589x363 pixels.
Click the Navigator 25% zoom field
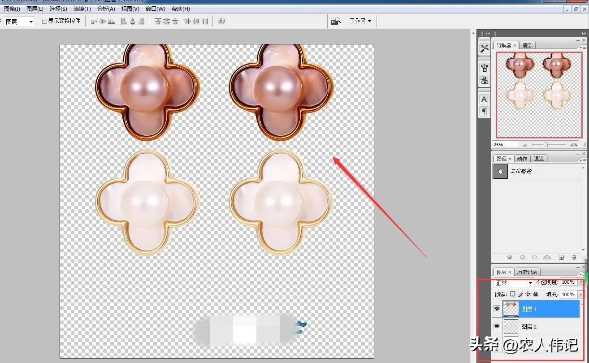tap(506, 145)
